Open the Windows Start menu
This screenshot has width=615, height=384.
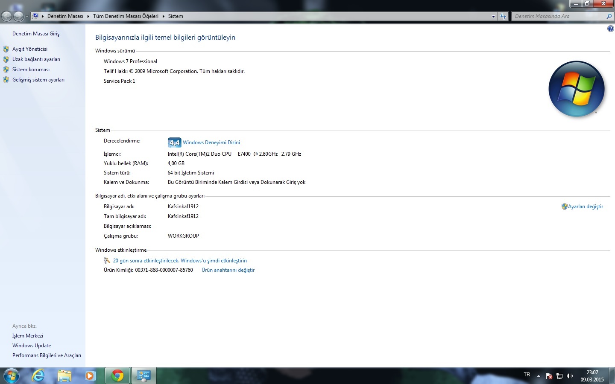pos(12,376)
